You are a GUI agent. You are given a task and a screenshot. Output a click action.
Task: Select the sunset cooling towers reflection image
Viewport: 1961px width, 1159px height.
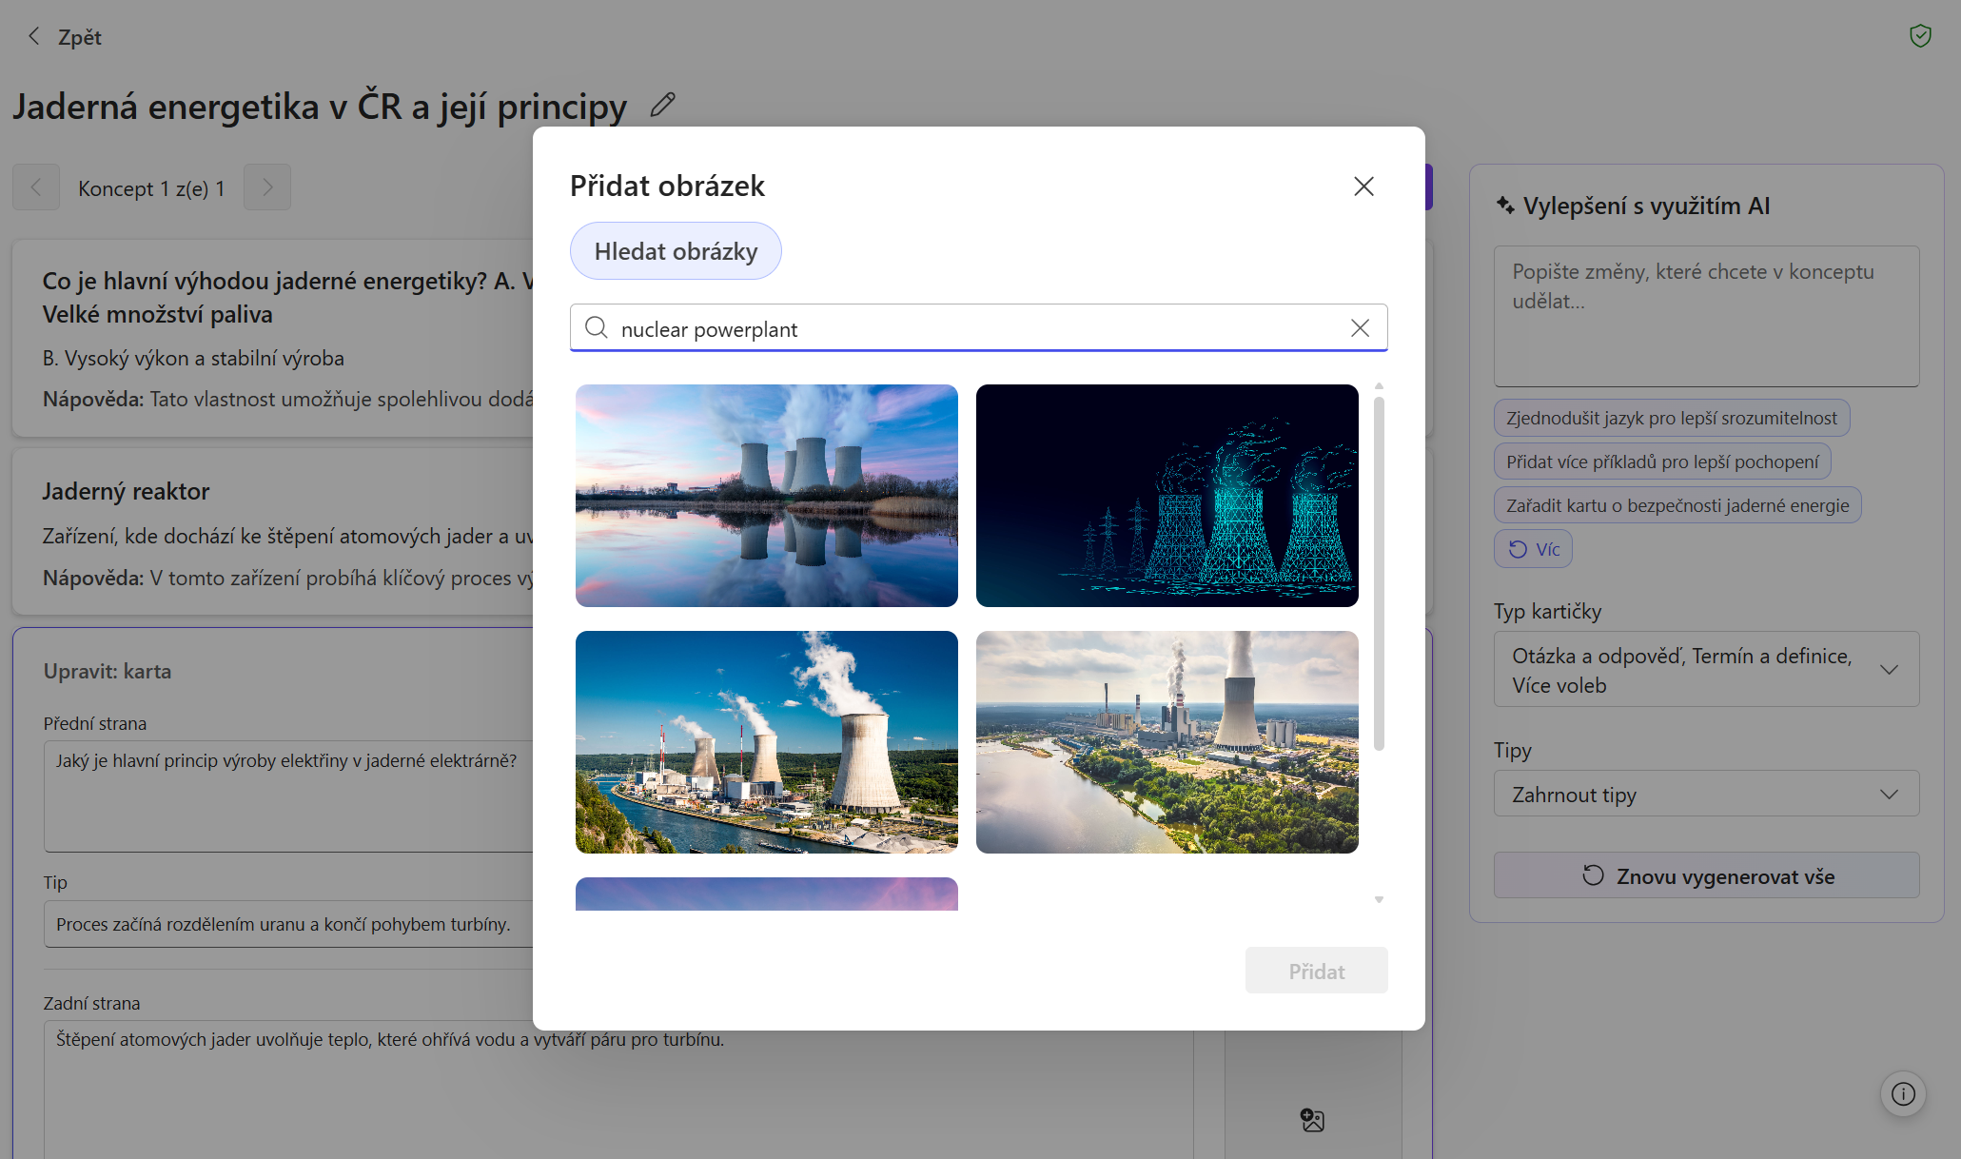pos(766,496)
